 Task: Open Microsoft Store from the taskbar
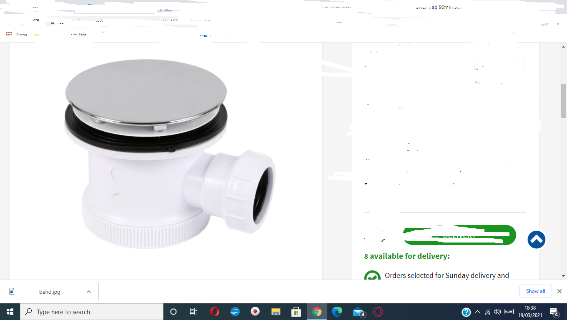pos(296,312)
